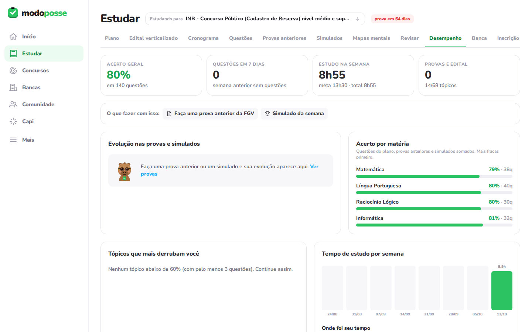
Task: Open Início via the home icon
Action: pyautogui.click(x=13, y=37)
